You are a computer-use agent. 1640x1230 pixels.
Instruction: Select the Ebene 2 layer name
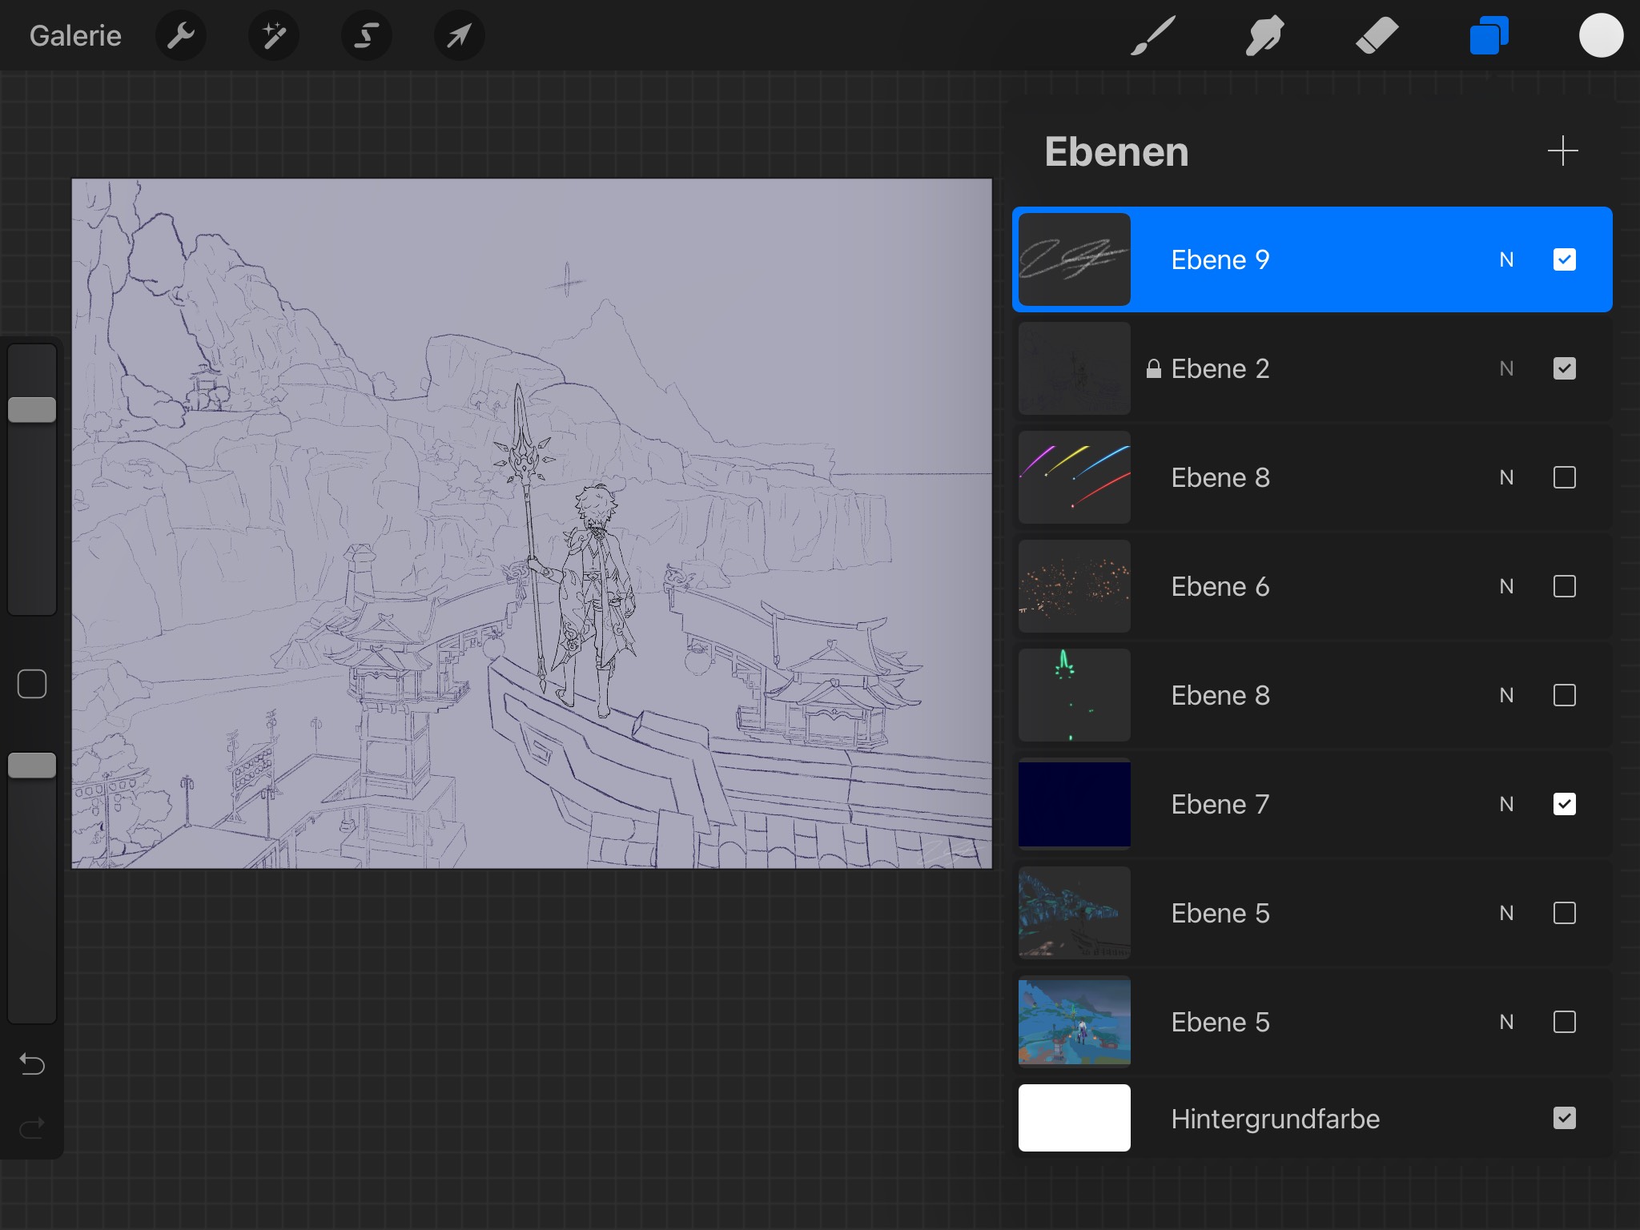[x=1220, y=368]
